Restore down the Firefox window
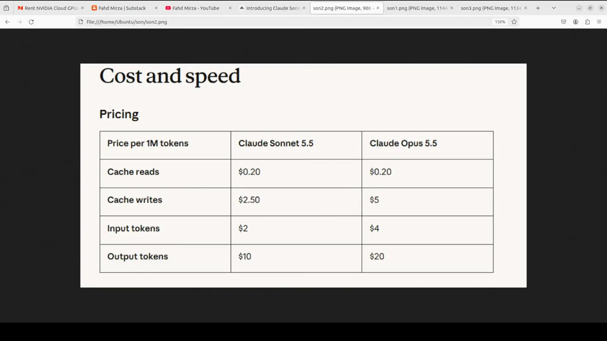 (590, 8)
